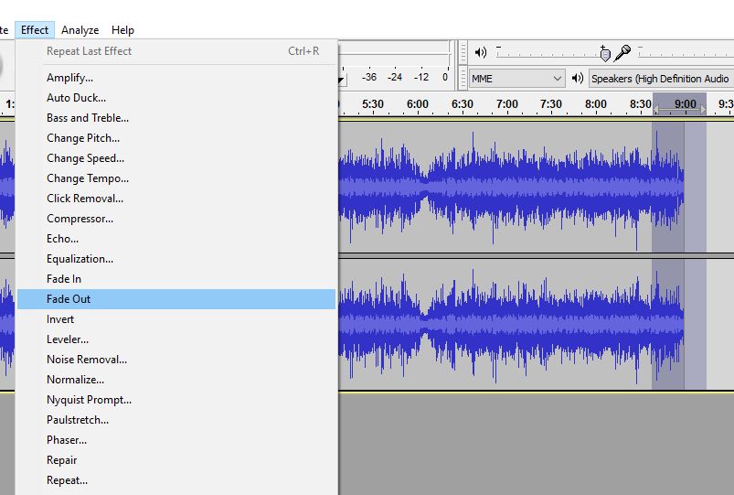Viewport: 734px width, 495px height.
Task: Close the open Effect menu
Action: coord(35,30)
